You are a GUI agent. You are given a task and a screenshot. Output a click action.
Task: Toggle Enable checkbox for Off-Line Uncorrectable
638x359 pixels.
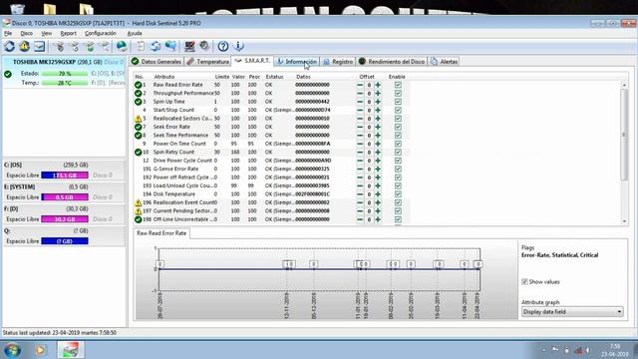pyautogui.click(x=398, y=219)
